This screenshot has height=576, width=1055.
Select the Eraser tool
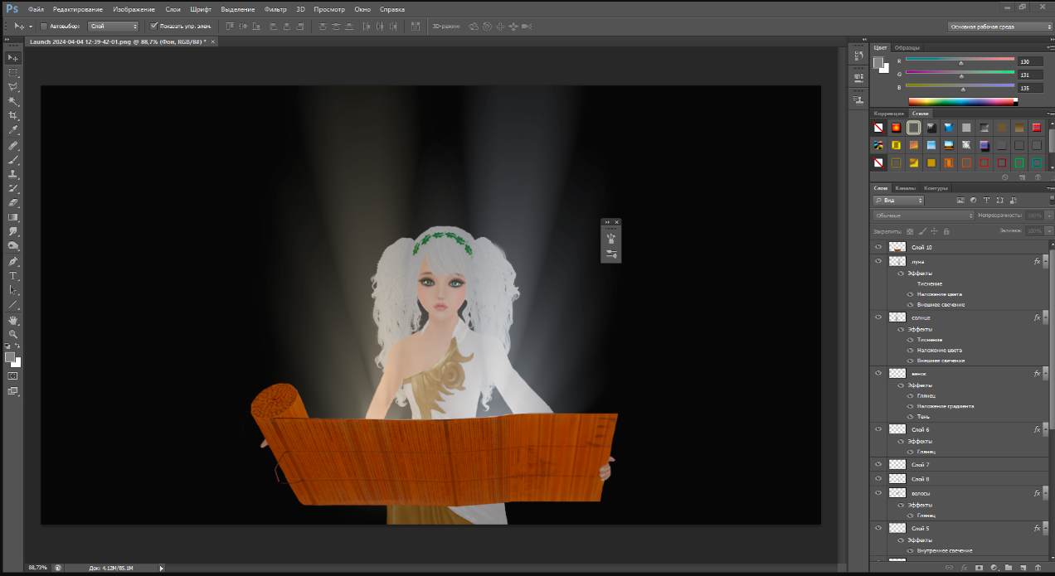tap(13, 203)
